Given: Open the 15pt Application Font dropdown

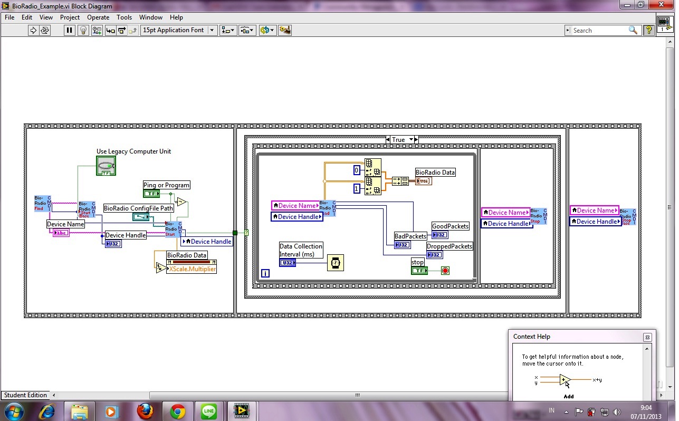Looking at the screenshot, I should click(179, 31).
